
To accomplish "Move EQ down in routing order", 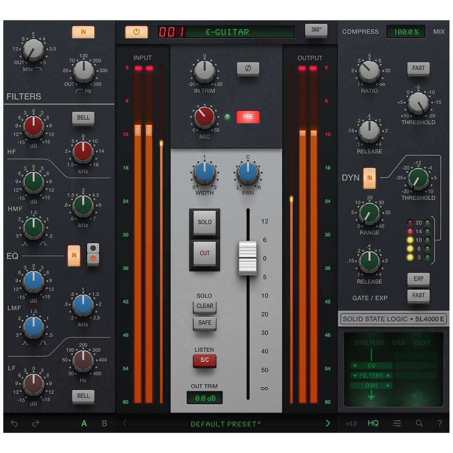I will click(355, 366).
